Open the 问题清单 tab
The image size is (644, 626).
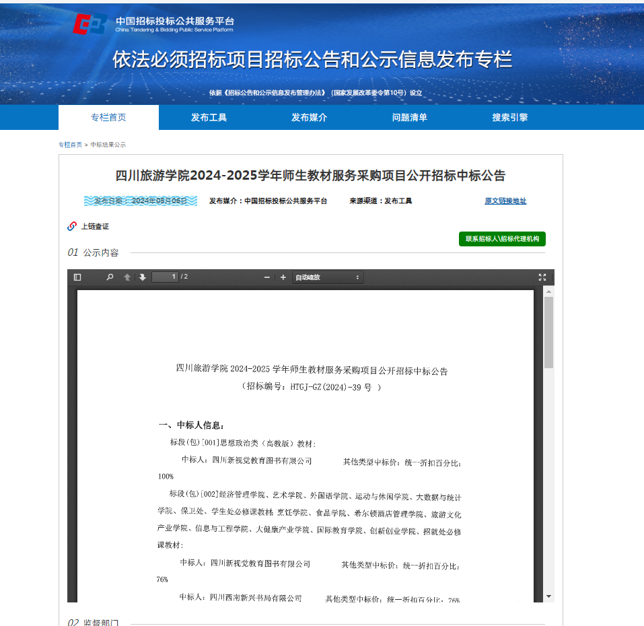click(410, 118)
